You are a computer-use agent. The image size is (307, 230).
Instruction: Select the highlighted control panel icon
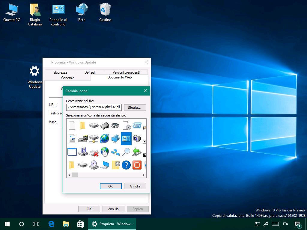pos(126,139)
